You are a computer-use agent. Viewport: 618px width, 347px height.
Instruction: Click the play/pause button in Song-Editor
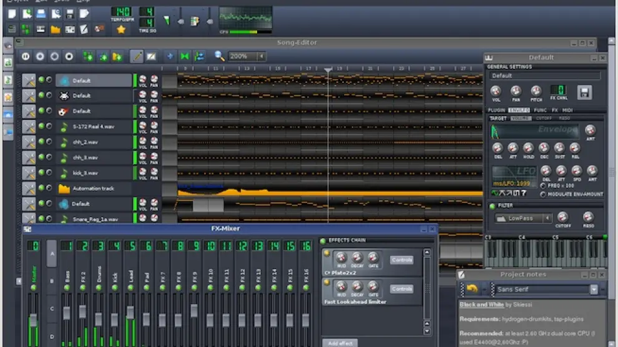pyautogui.click(x=26, y=57)
